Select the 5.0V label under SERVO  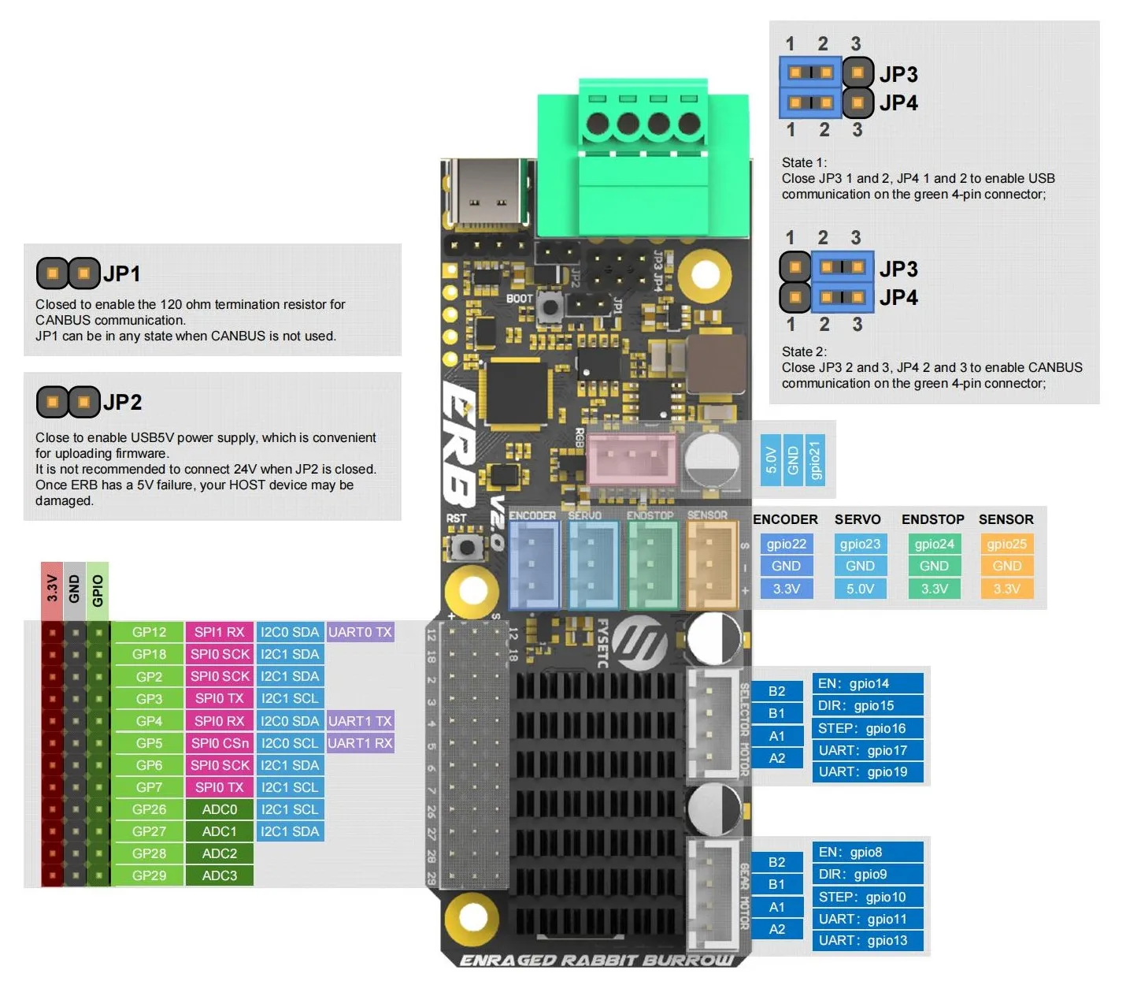[x=860, y=589]
